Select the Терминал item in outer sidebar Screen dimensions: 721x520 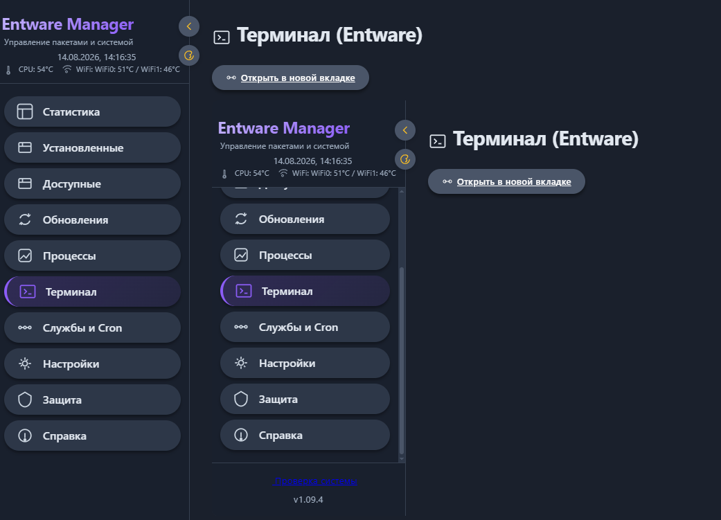[92, 292]
